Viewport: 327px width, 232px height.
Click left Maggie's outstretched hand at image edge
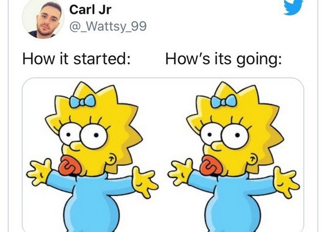click(x=39, y=172)
